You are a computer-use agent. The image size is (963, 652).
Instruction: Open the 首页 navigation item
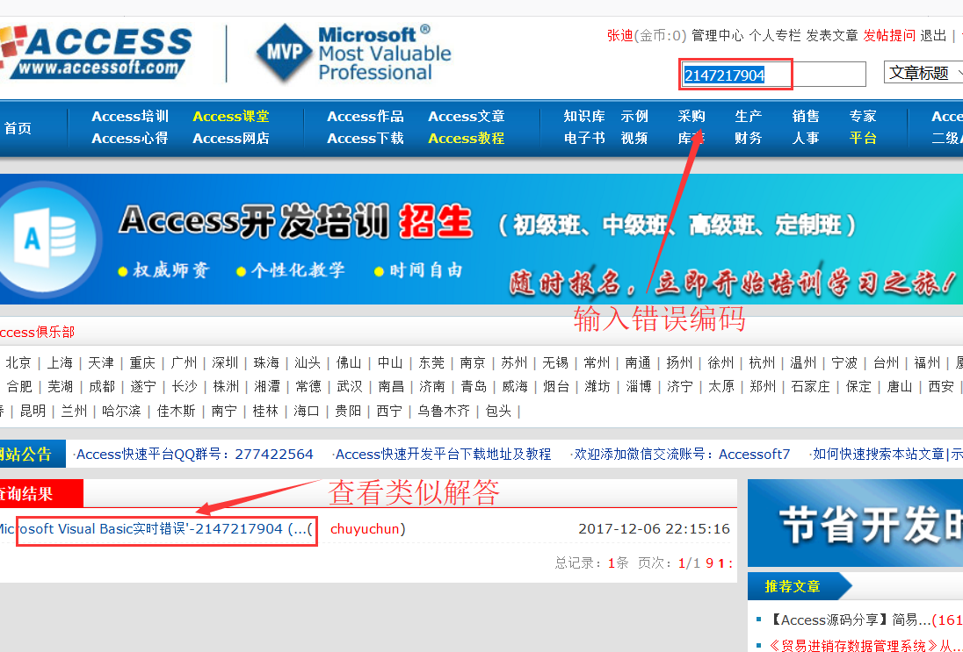[18, 127]
